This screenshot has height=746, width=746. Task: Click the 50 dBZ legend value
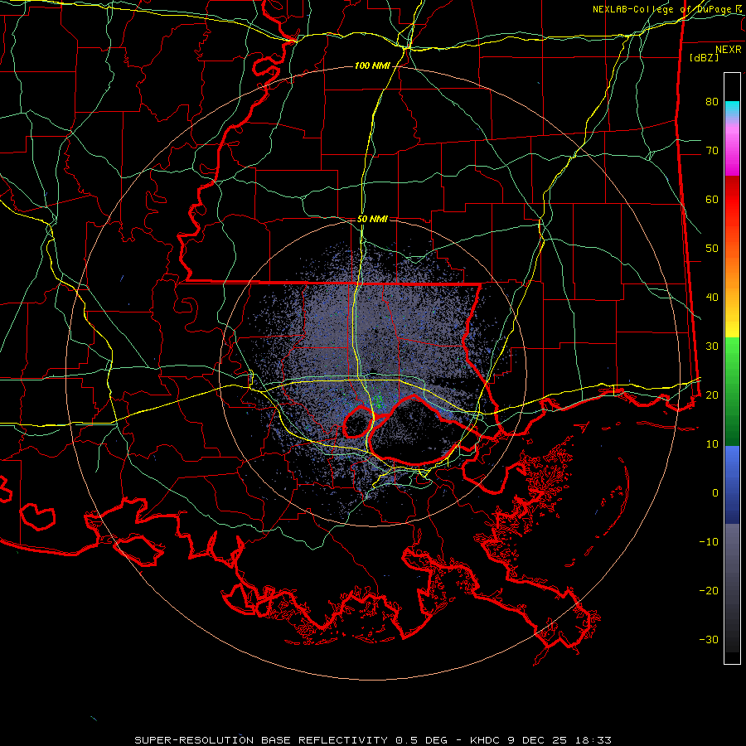coord(712,249)
